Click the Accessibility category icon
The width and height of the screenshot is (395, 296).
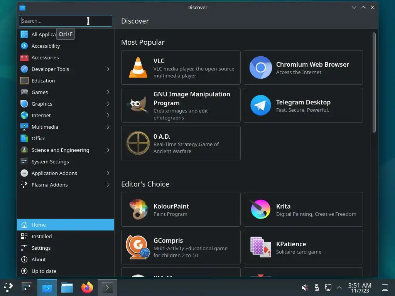click(24, 46)
